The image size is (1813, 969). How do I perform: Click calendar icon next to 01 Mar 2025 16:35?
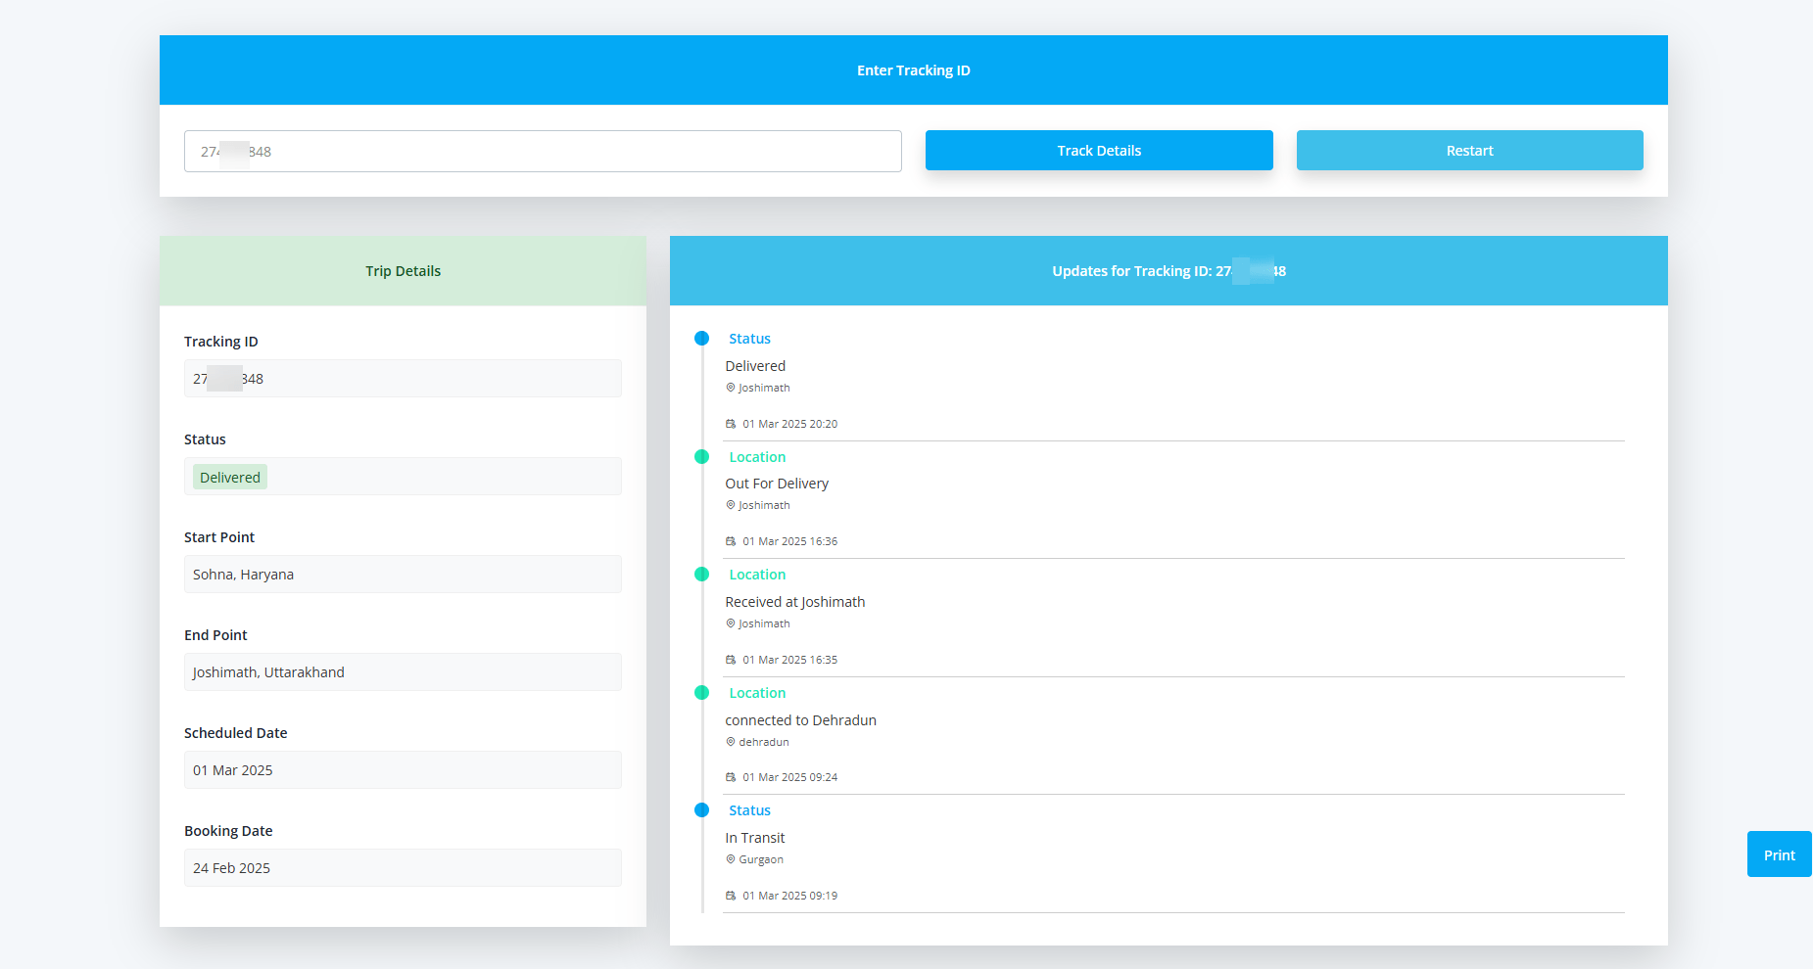(x=731, y=660)
